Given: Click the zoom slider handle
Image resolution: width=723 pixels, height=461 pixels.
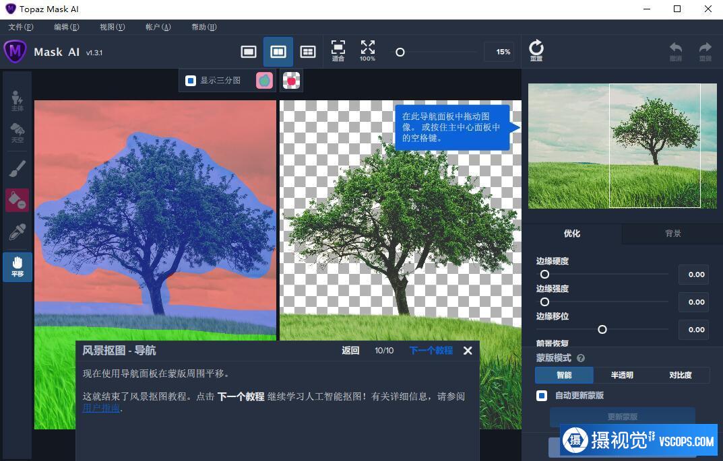Looking at the screenshot, I should click(400, 52).
